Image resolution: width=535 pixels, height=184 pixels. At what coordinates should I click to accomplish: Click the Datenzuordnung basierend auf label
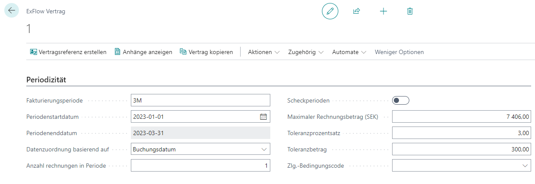point(68,150)
